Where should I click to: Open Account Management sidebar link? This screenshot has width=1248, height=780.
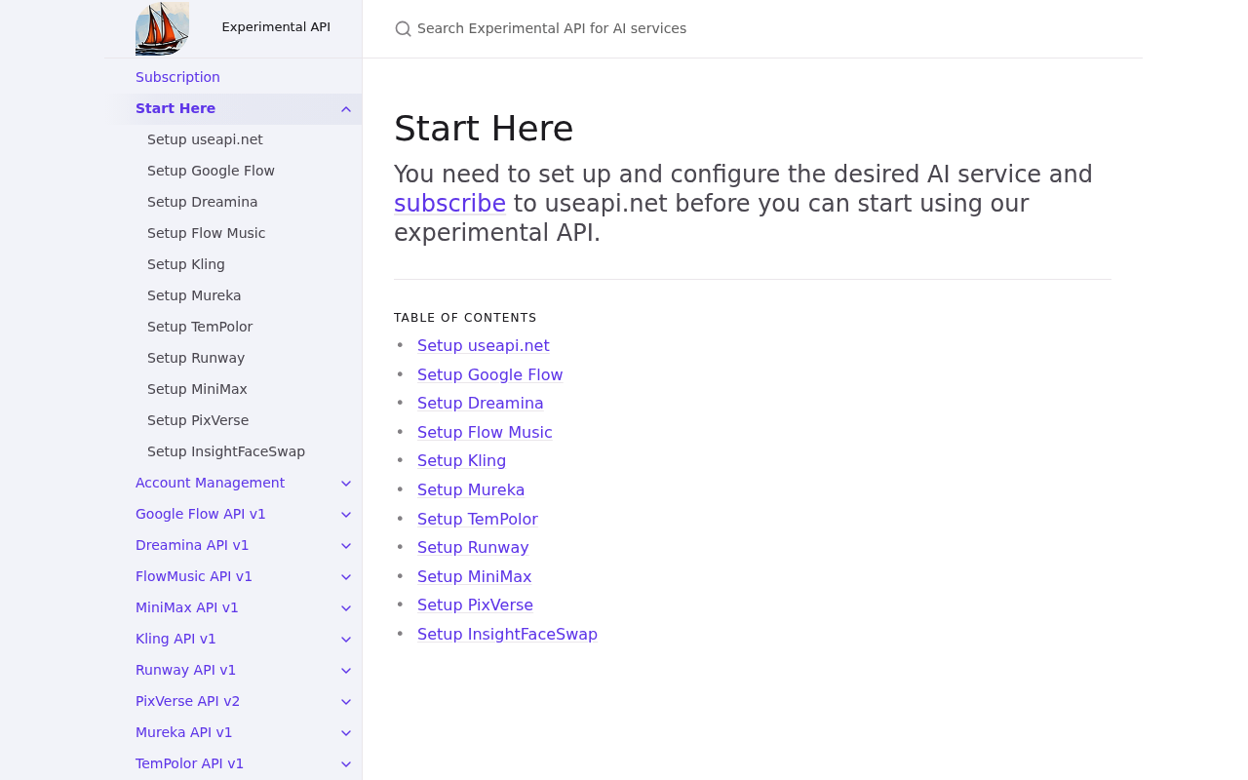click(x=210, y=483)
